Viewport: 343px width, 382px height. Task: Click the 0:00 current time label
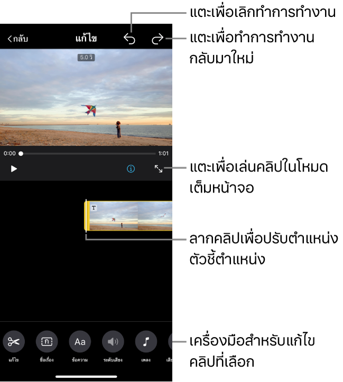tap(10, 153)
